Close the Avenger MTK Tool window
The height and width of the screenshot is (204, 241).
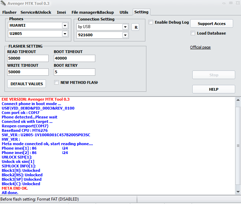click(x=238, y=3)
